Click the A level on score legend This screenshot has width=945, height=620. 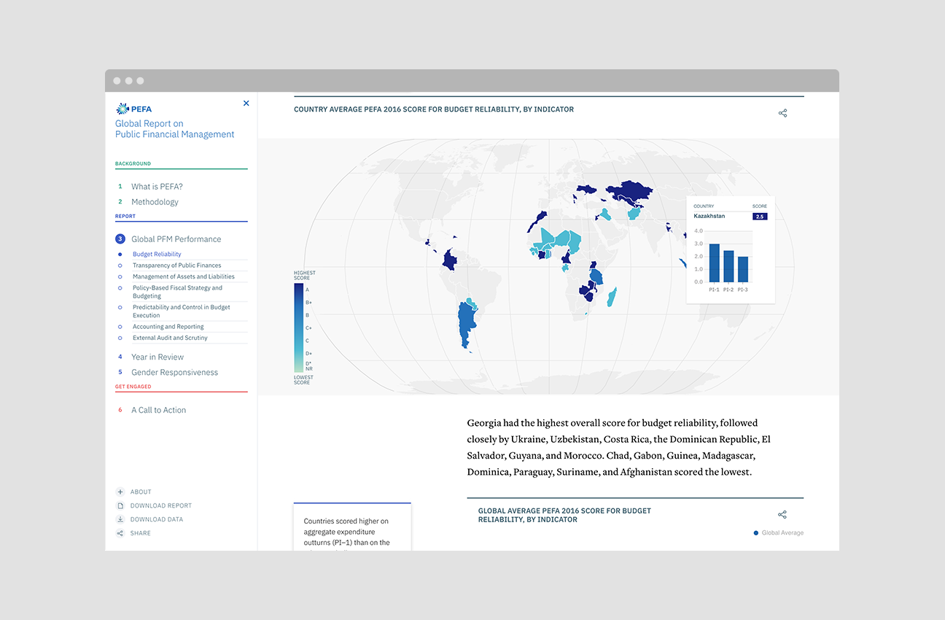pos(308,290)
